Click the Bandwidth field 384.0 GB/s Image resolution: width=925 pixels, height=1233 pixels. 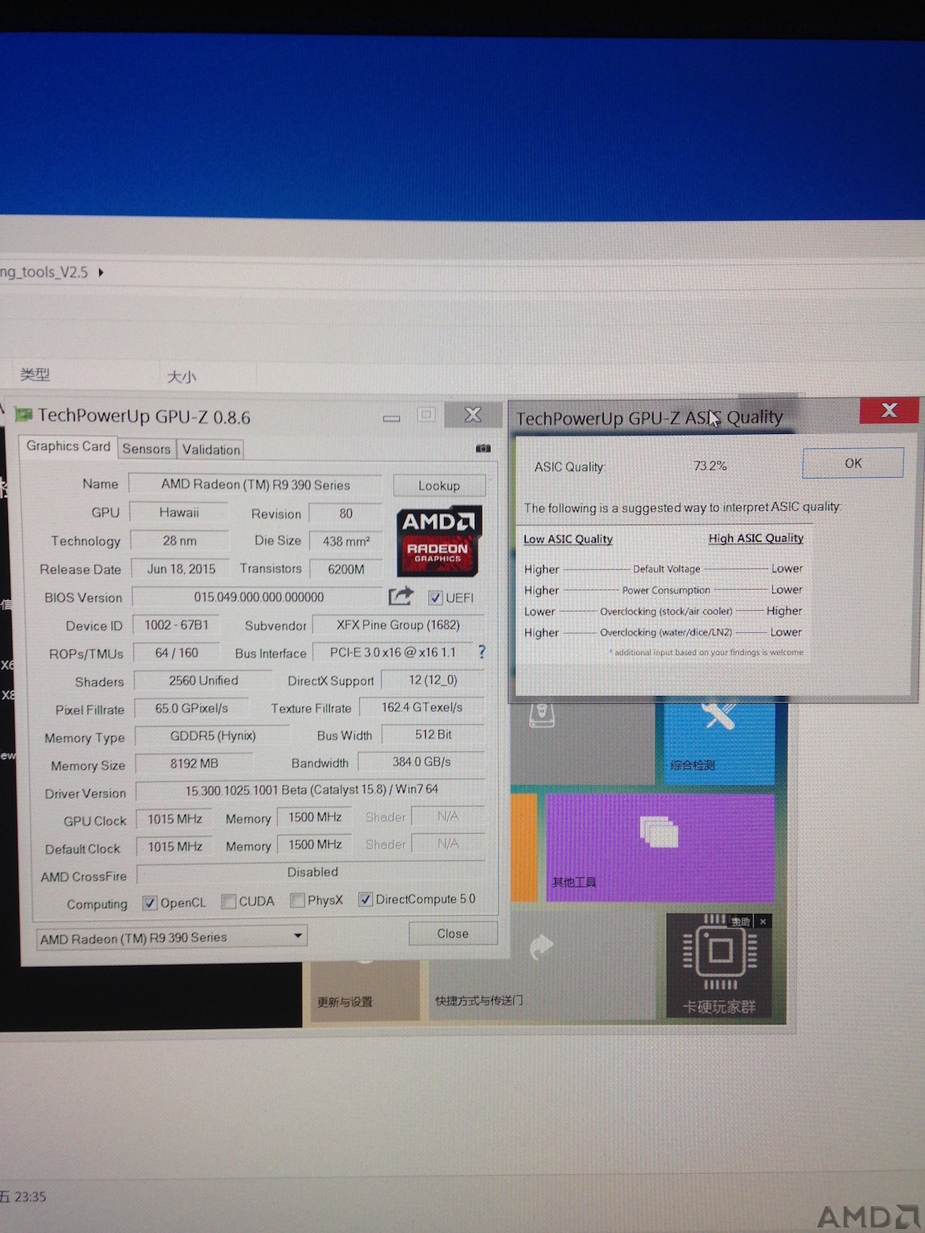click(422, 762)
